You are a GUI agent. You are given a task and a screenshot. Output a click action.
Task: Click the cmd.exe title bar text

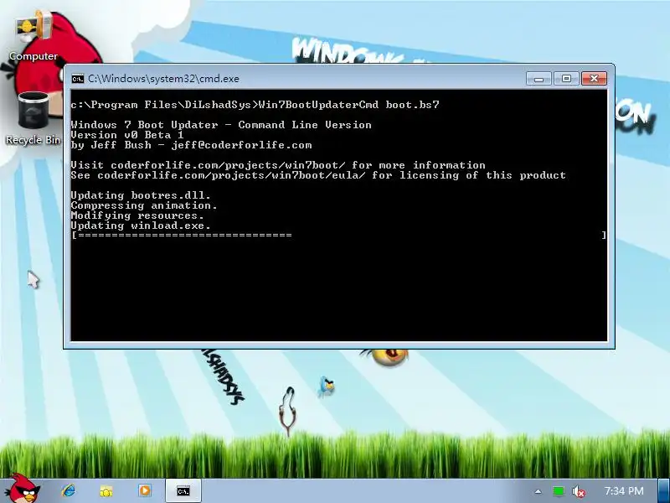163,79
